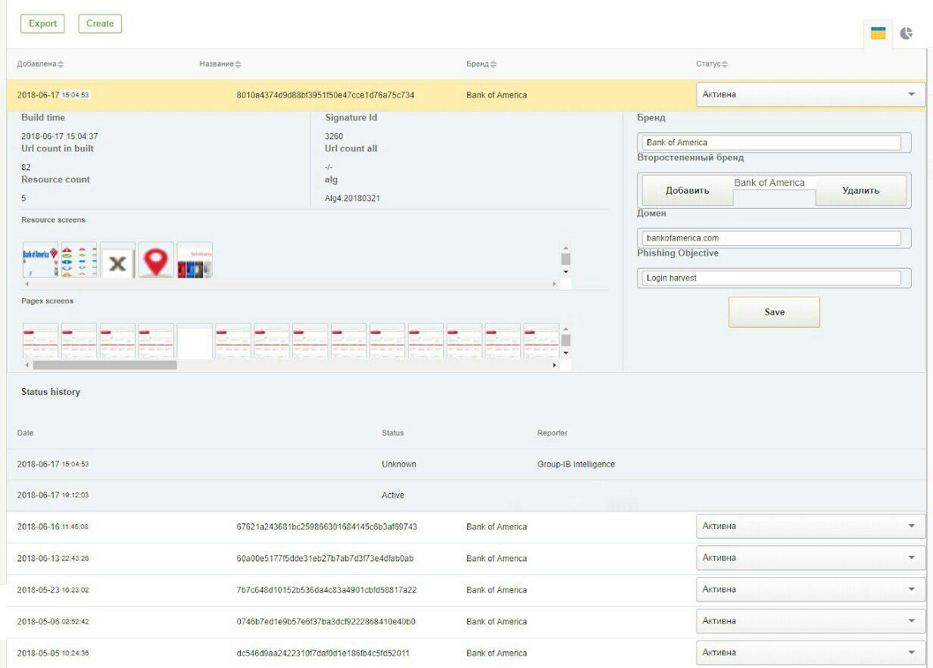Click the Create button
The width and height of the screenshot is (933, 668).
(100, 23)
